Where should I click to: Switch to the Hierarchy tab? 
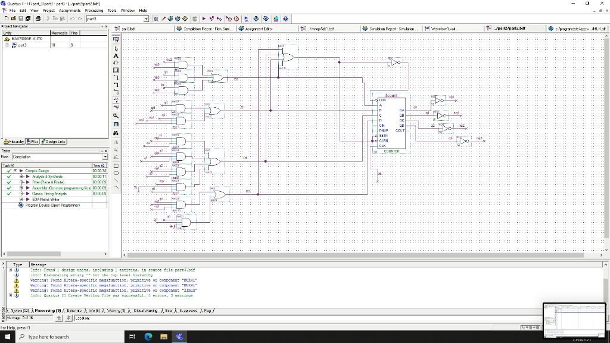pos(14,142)
